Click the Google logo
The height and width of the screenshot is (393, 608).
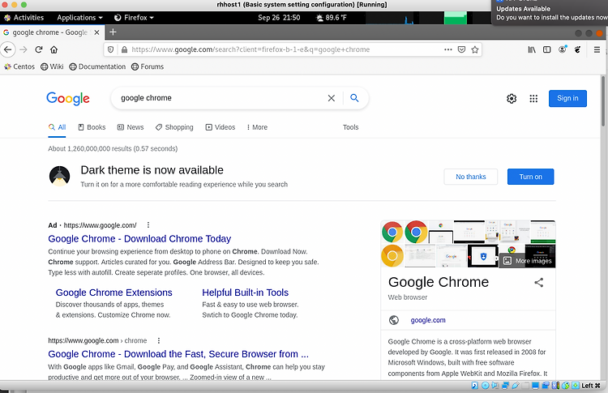(x=68, y=98)
